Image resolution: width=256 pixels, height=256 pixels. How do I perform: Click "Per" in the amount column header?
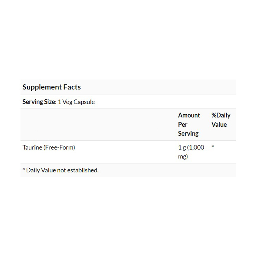pyautogui.click(x=183, y=125)
